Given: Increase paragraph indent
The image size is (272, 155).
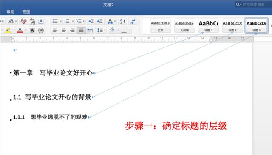Looking at the screenshot, I should coord(100,21).
